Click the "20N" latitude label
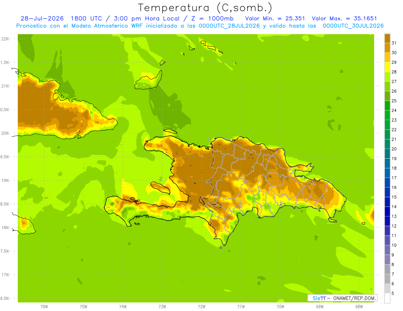The height and width of the screenshot is (311, 403). coord(5,133)
